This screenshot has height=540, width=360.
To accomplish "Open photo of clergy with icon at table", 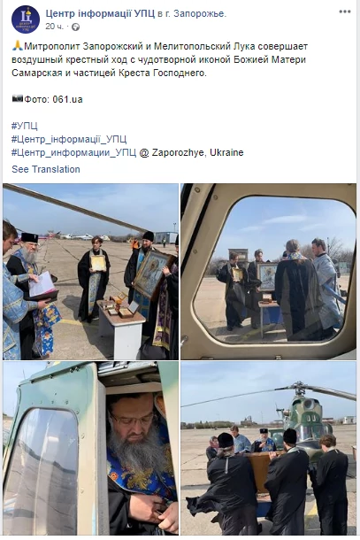I will tap(90, 272).
